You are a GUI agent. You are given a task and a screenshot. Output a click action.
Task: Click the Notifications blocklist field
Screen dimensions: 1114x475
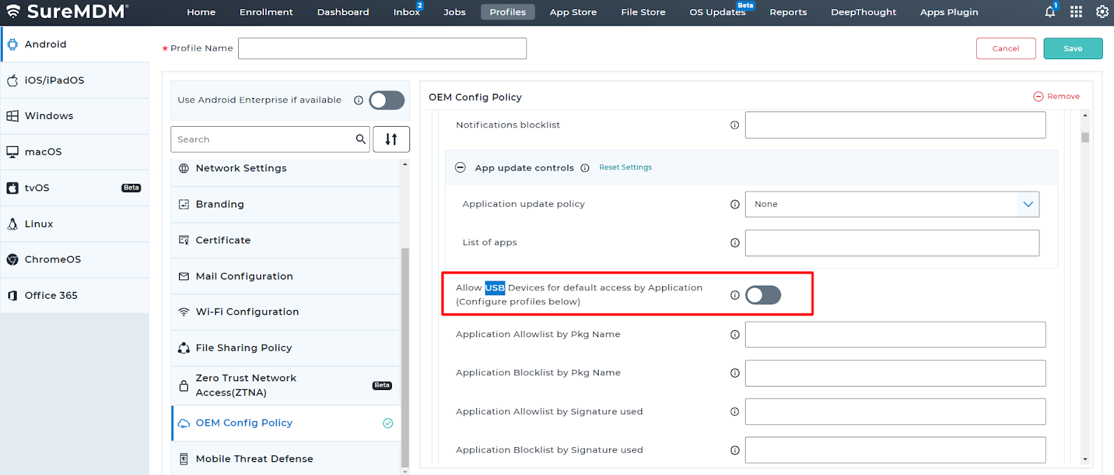(x=895, y=125)
